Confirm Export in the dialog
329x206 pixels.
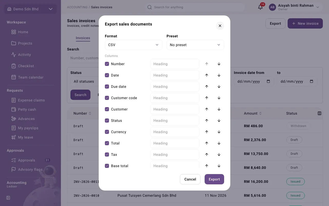click(214, 179)
